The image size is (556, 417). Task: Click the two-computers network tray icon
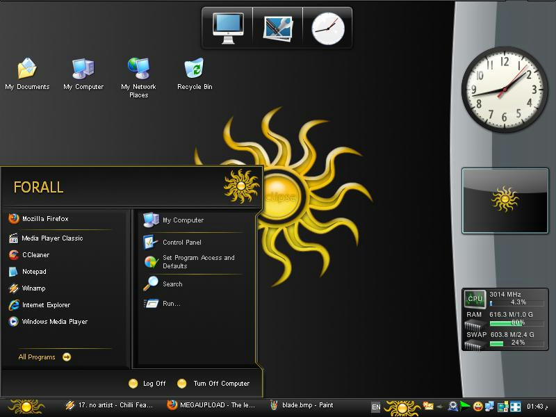click(490, 406)
